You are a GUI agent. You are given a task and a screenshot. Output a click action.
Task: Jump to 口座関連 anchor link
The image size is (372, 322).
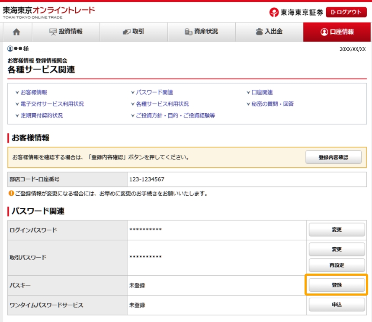[262, 92]
